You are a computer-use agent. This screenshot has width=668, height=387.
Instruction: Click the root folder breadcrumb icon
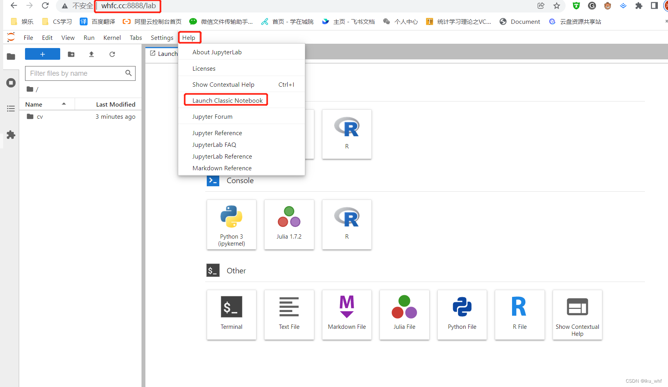(30, 89)
